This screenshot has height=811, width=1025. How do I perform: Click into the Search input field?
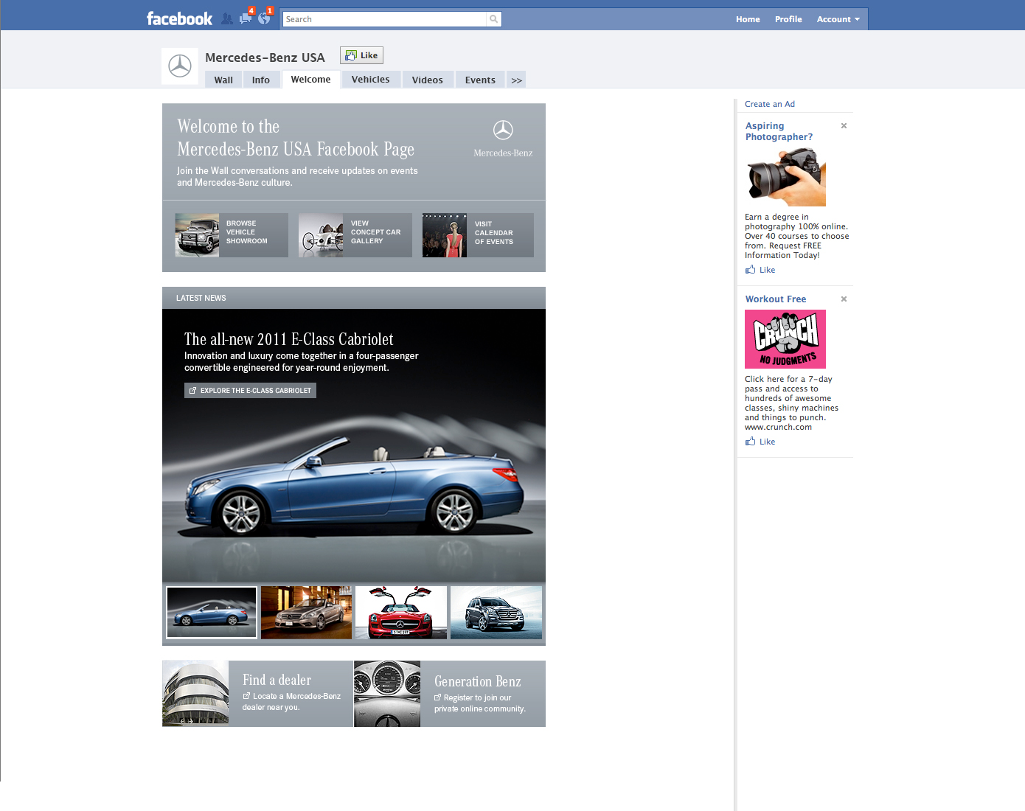pos(384,19)
